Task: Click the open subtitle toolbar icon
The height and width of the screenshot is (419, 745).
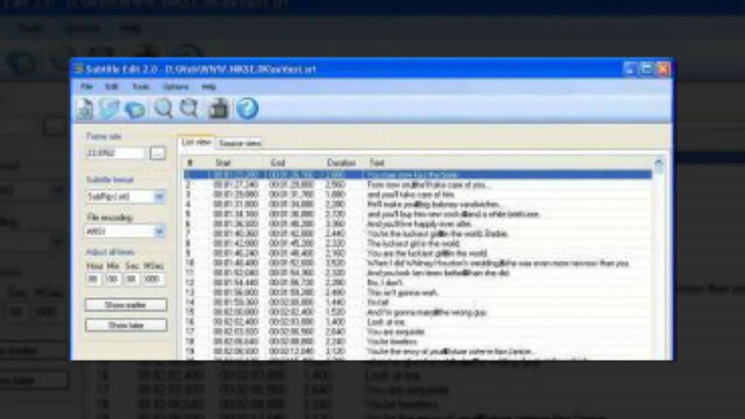Action: click(x=109, y=109)
